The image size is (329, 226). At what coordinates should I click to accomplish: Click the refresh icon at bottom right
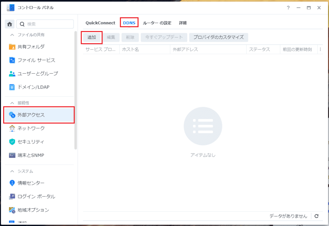click(316, 216)
